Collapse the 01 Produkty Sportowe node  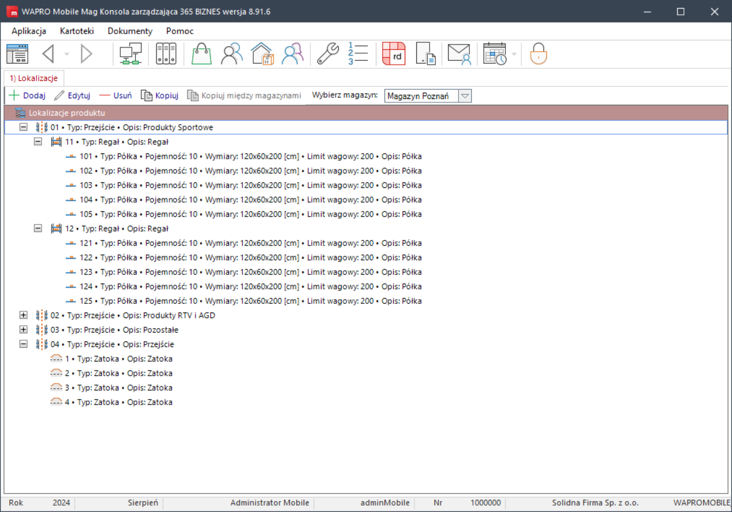click(24, 127)
